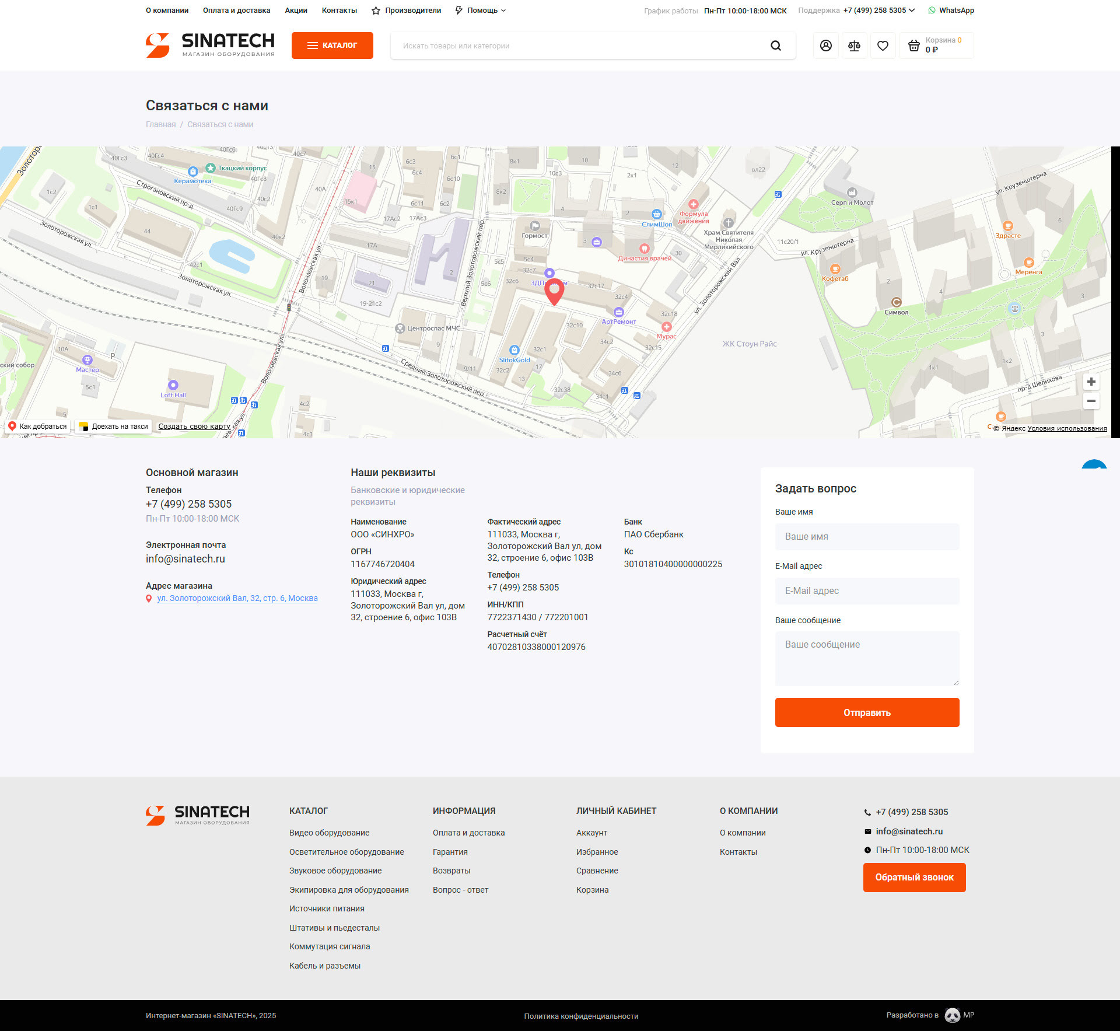Focus the Ваше имя input field

point(867,536)
